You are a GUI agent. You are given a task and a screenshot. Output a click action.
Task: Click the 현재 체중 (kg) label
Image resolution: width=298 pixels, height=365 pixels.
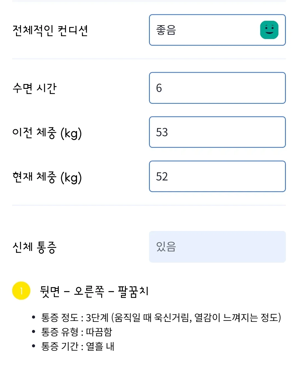click(x=47, y=177)
